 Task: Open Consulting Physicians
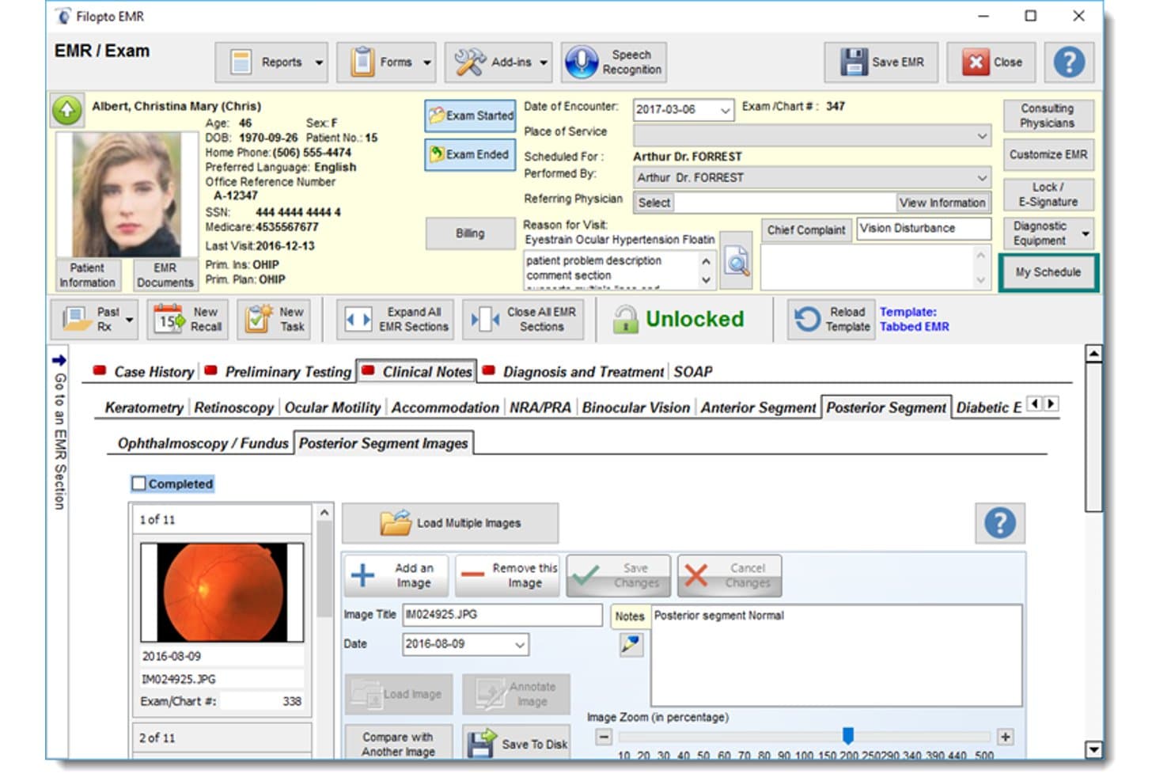[x=1048, y=116]
